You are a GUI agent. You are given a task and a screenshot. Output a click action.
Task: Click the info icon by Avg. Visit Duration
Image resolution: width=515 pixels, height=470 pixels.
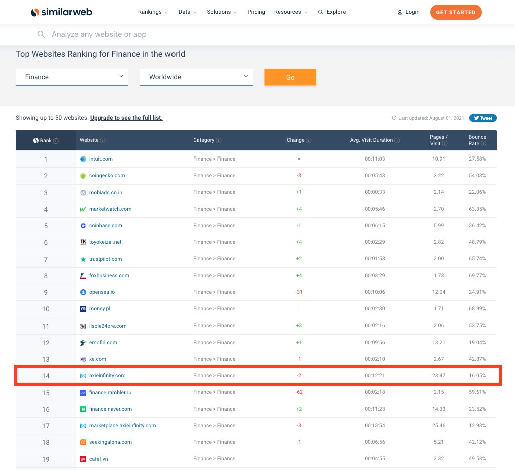(397, 140)
